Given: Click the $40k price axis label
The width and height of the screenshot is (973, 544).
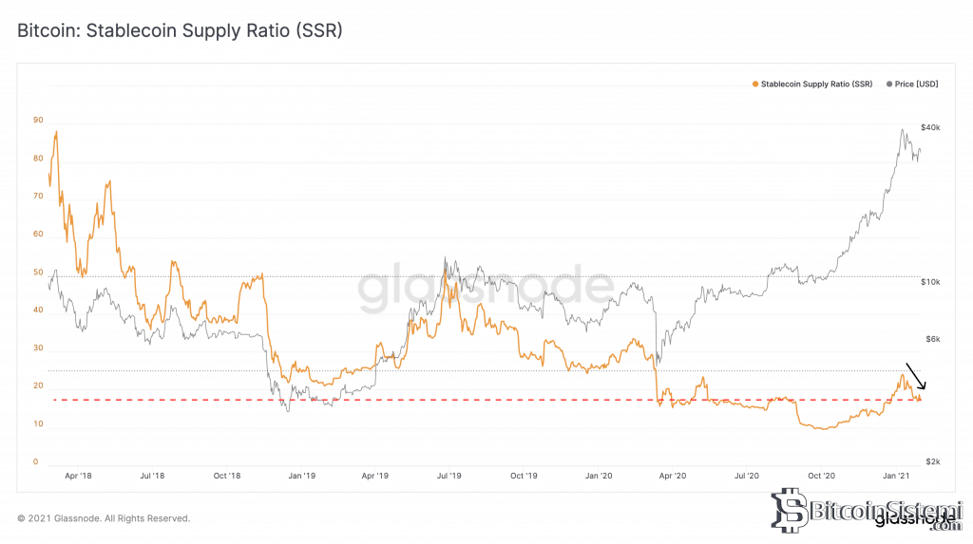Looking at the screenshot, I should pos(930,127).
